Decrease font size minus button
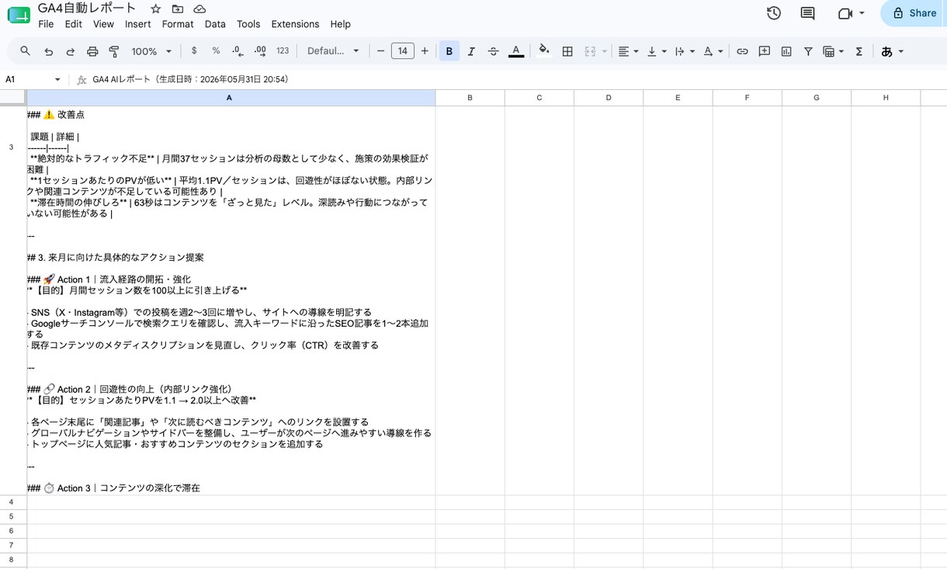 pyautogui.click(x=380, y=51)
